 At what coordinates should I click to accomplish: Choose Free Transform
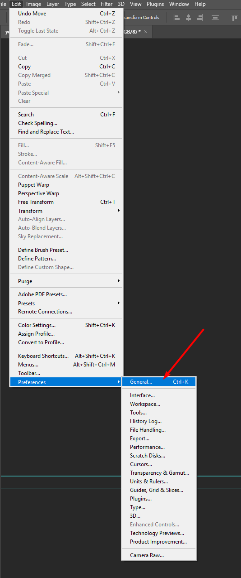pos(66,202)
